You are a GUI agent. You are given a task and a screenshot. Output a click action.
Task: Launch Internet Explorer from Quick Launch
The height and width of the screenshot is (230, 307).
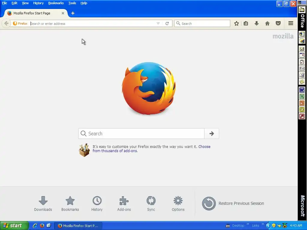[x=35, y=226]
